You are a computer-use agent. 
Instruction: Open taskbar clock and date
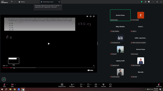point(156,89)
